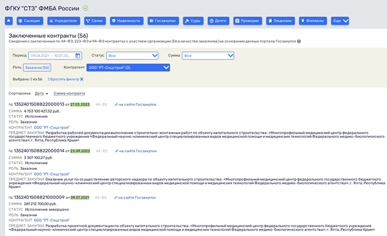This screenshot has height=236, width=387.
Task: Toggle the Заказчик (56) role filter
Action: [x=37, y=67]
